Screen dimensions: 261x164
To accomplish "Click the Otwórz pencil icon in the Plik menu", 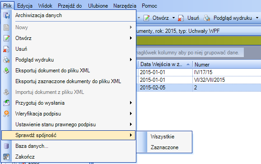I will [6, 38].
